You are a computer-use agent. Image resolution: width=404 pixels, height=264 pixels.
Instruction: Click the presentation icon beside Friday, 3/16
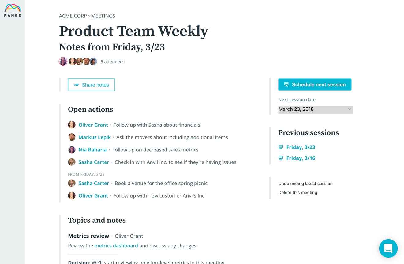click(281, 158)
